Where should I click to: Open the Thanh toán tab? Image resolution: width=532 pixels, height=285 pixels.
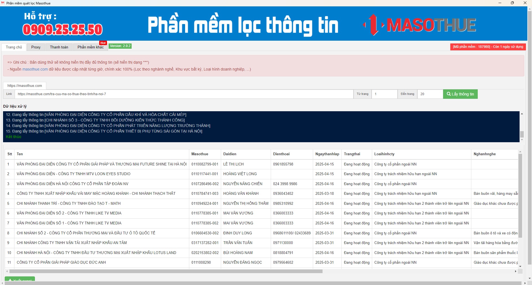click(x=59, y=47)
